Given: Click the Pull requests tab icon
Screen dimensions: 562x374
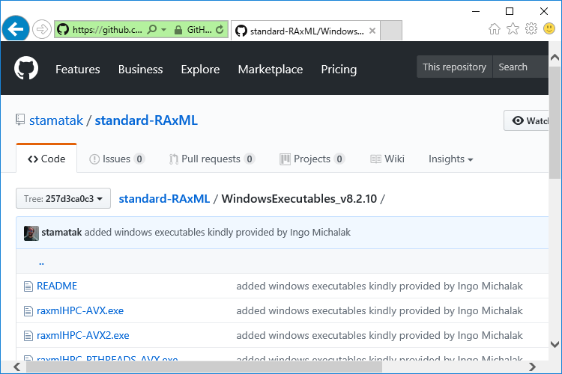Looking at the screenshot, I should point(174,159).
